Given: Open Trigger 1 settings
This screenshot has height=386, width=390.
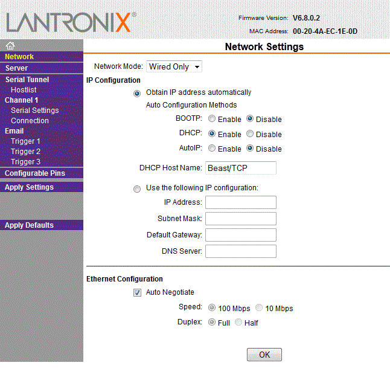Looking at the screenshot, I should (x=25, y=141).
